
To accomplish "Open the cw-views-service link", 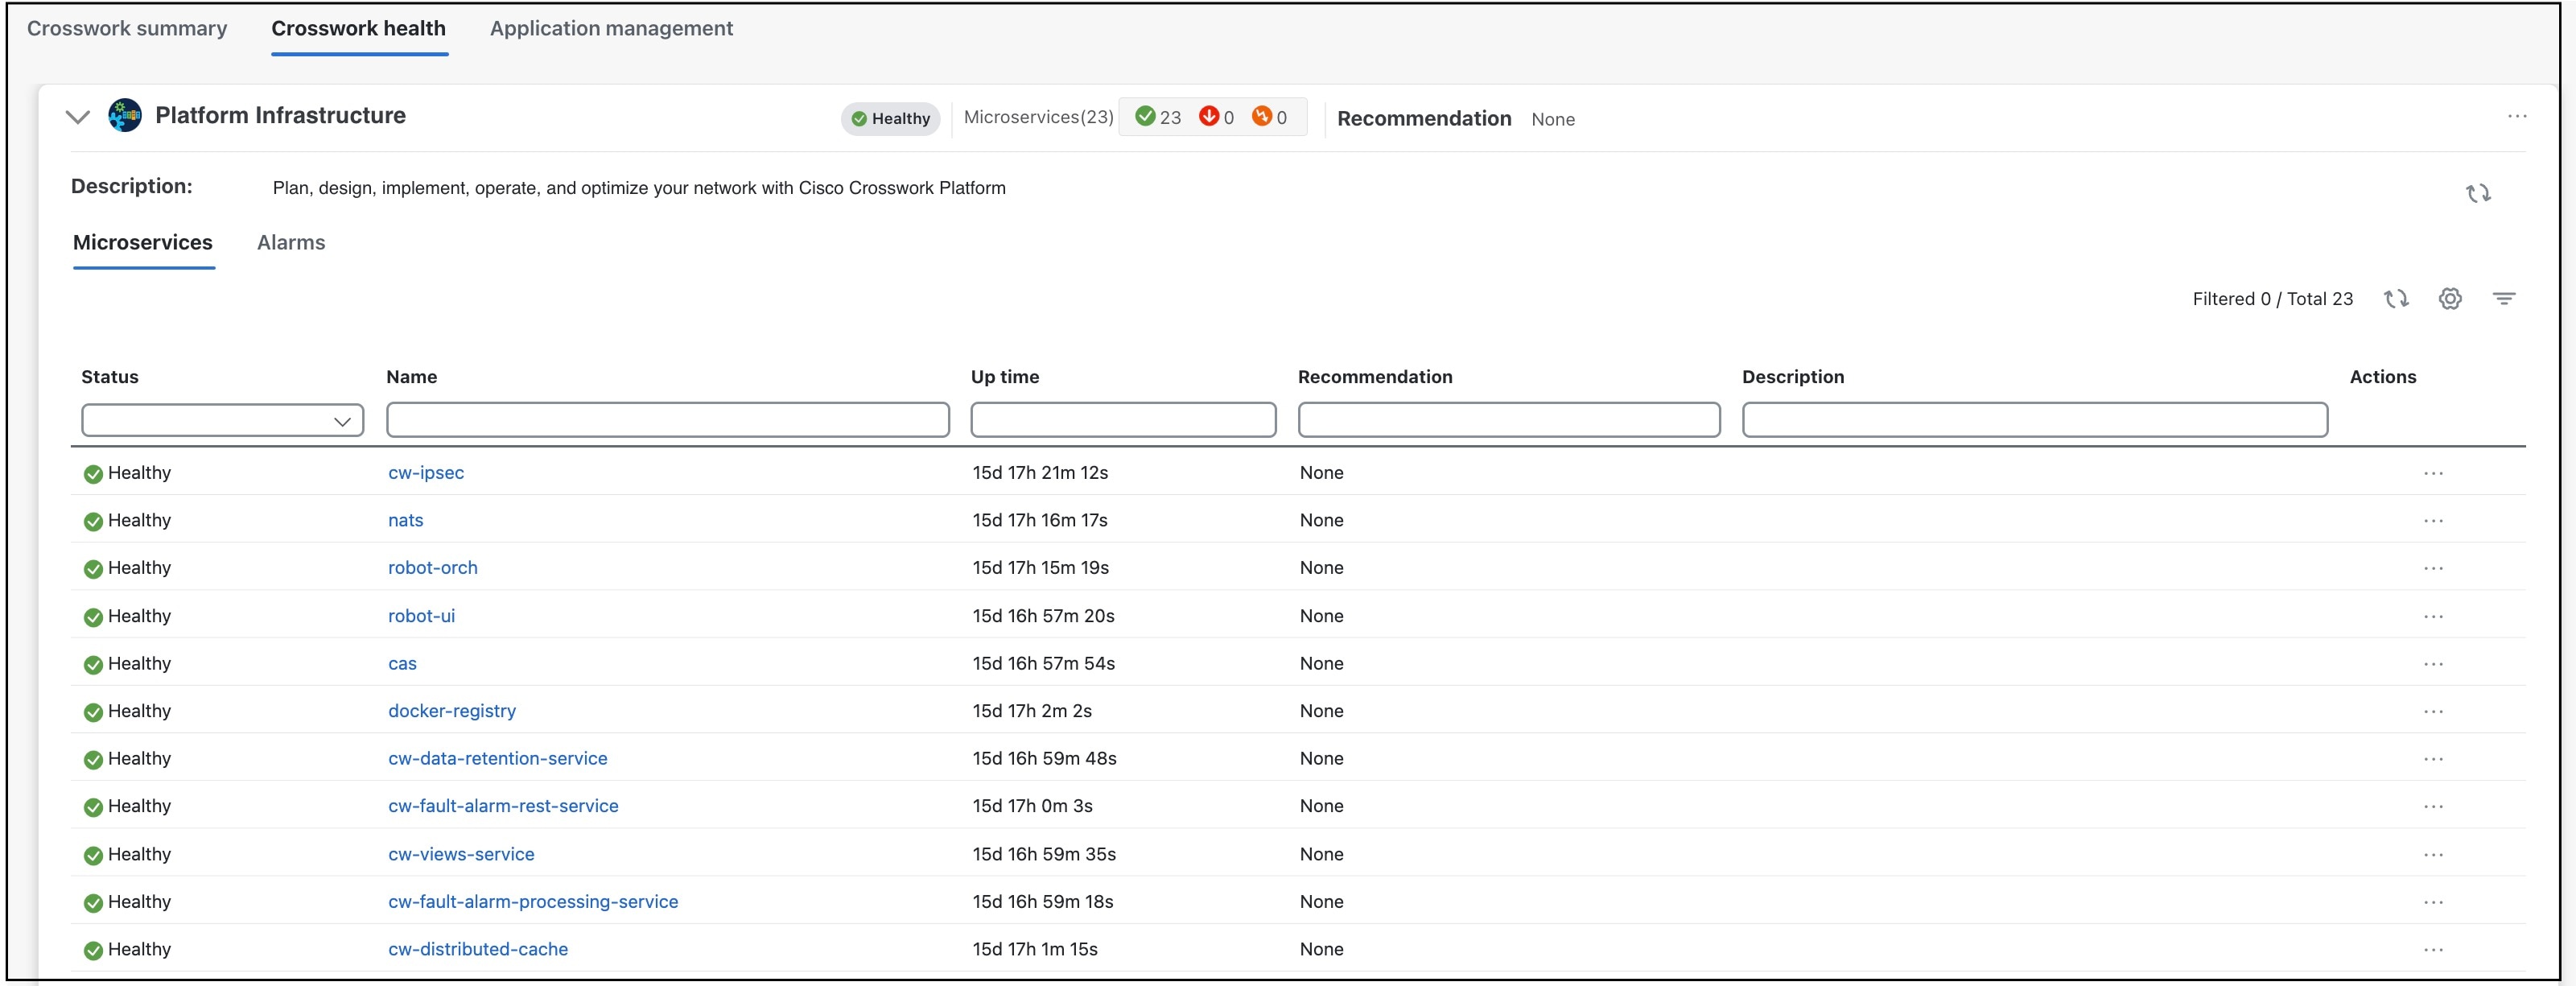I will [x=461, y=854].
